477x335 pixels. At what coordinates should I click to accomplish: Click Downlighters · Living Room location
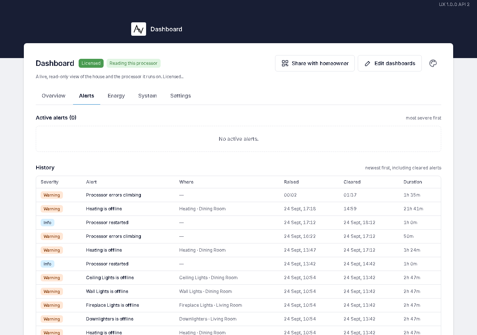point(208,319)
